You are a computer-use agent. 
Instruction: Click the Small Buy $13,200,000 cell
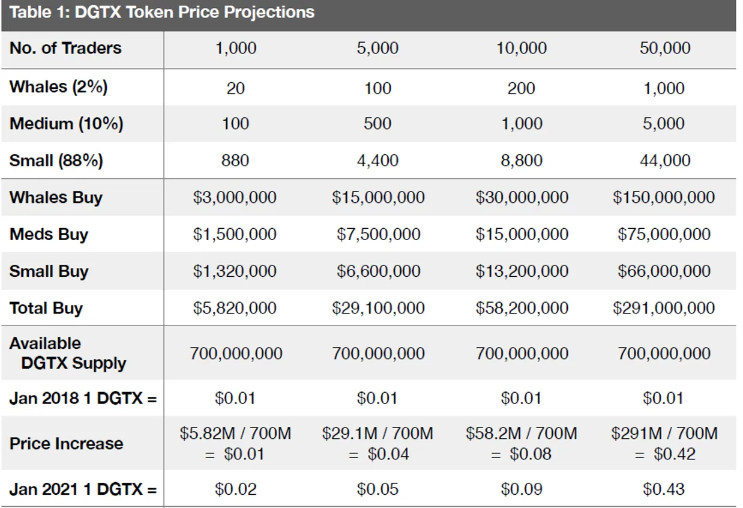tap(522, 271)
